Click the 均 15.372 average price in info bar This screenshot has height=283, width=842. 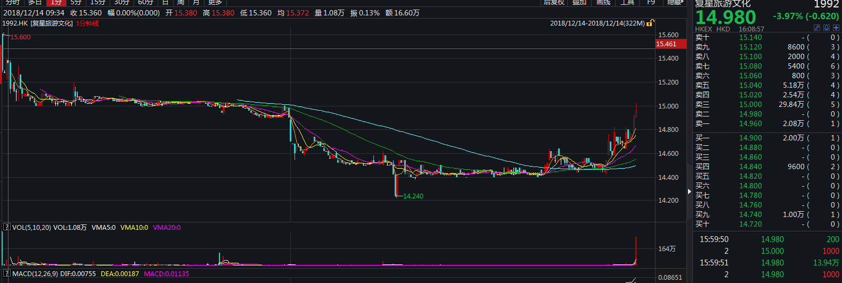293,13
